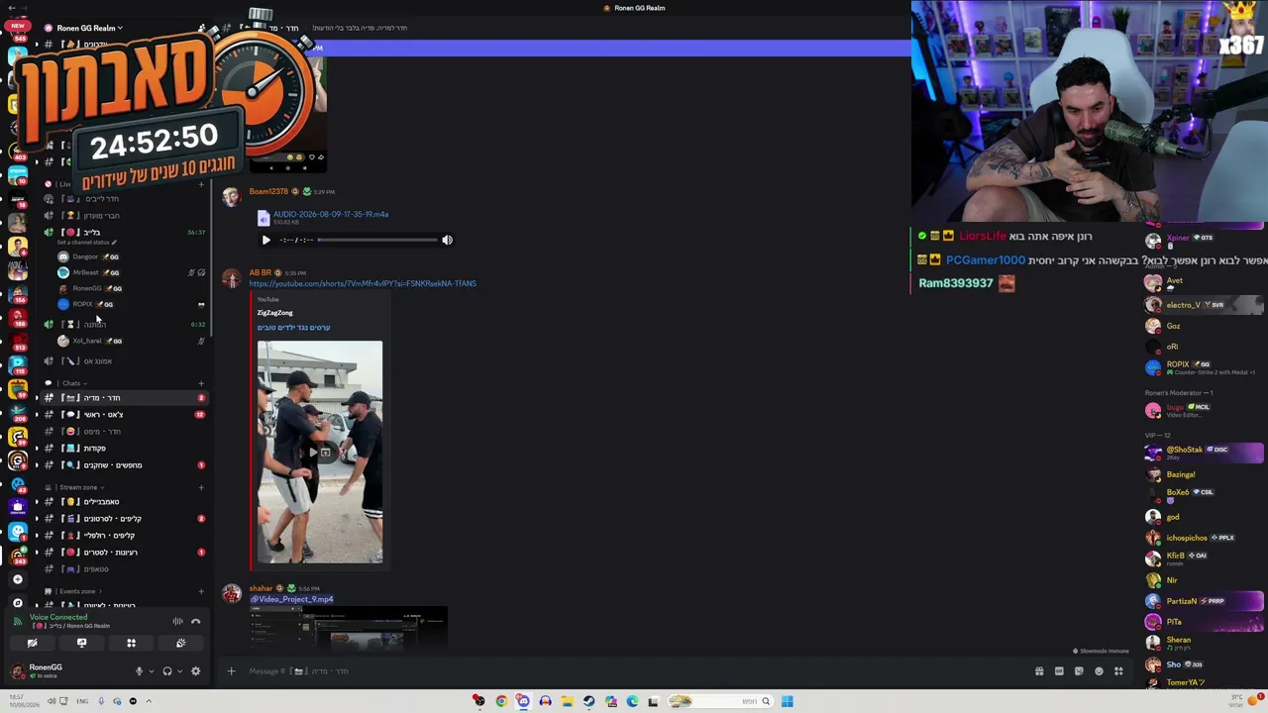Open Ronen GG Realm server menu

[89, 28]
